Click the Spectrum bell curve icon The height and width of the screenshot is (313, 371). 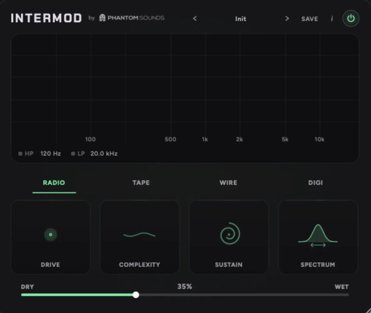[x=318, y=235]
